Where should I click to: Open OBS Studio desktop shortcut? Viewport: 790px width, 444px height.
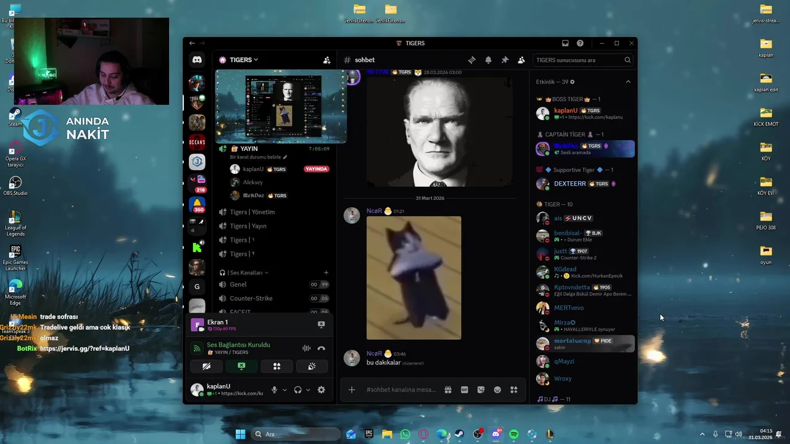(x=15, y=185)
